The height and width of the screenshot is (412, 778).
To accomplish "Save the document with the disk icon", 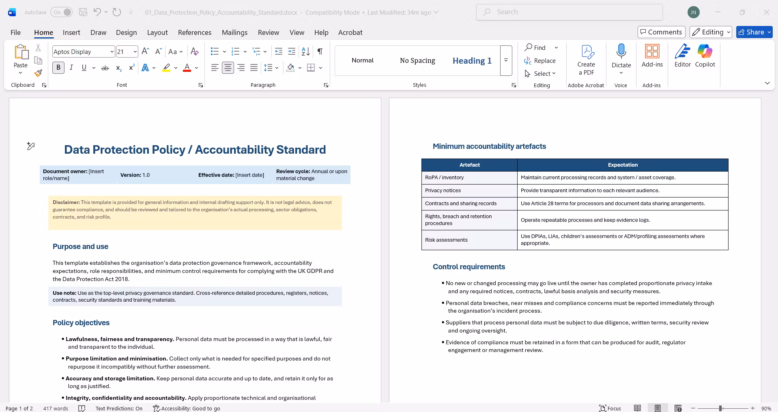I will click(83, 12).
